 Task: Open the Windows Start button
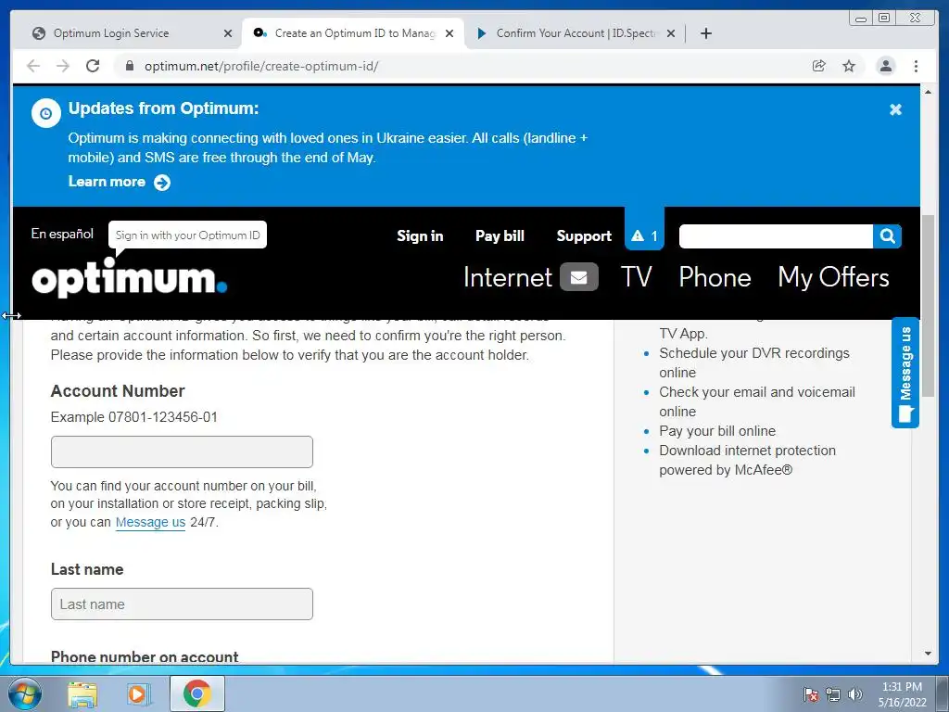point(23,693)
